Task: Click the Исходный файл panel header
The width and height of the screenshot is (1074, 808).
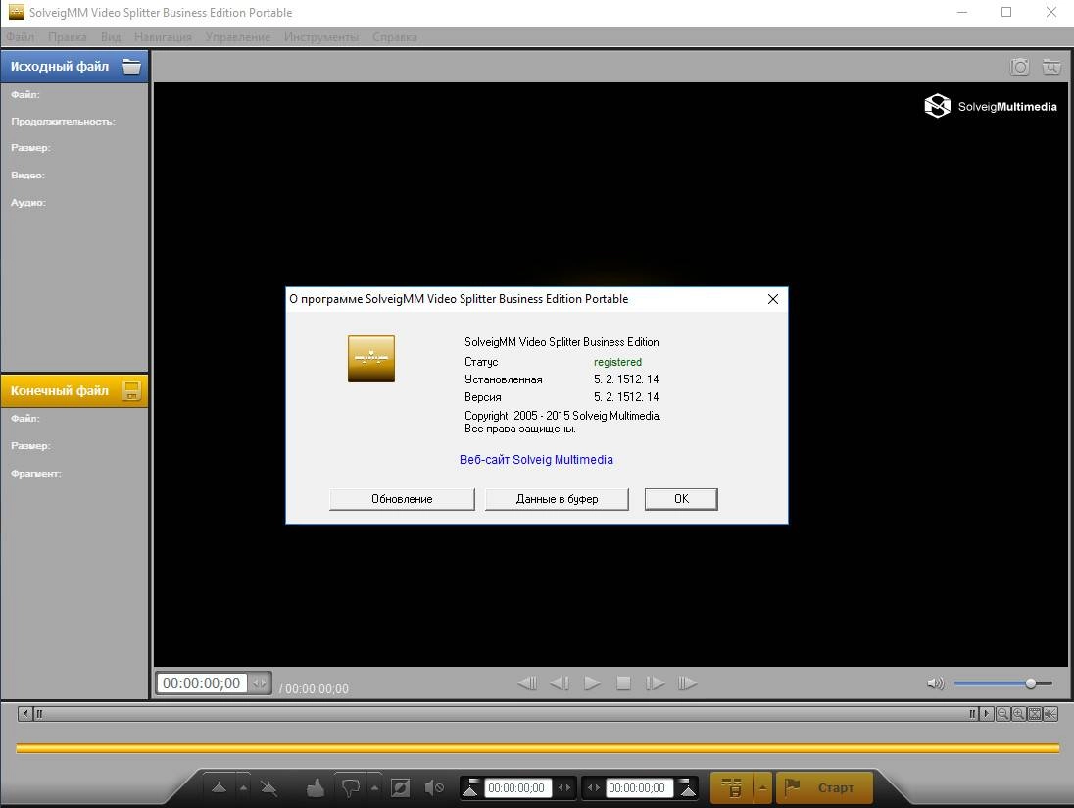Action: tap(74, 67)
